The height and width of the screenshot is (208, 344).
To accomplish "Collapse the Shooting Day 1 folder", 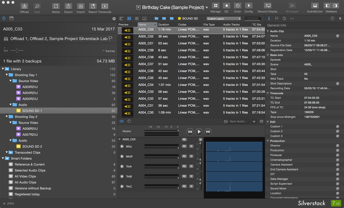I will [x=7, y=75].
